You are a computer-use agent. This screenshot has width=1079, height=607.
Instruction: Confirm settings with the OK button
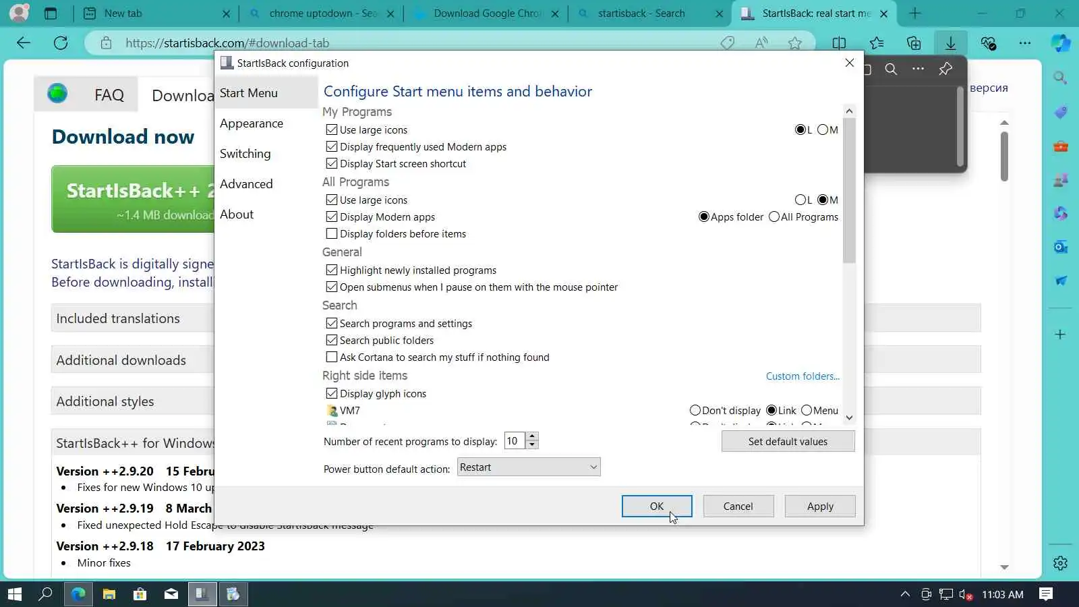point(657,507)
